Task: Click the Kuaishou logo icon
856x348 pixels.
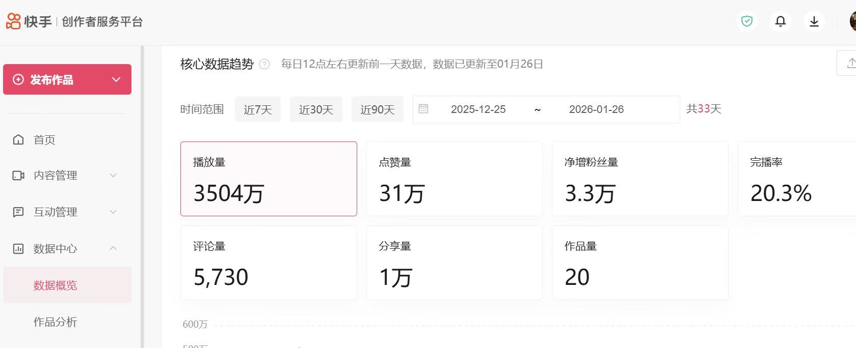Action: click(x=13, y=21)
